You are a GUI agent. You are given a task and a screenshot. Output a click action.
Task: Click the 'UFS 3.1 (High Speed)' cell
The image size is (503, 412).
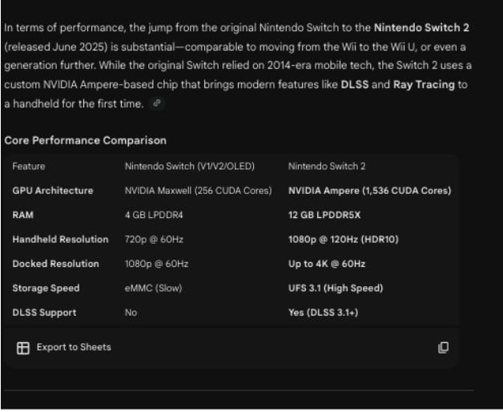coord(336,289)
